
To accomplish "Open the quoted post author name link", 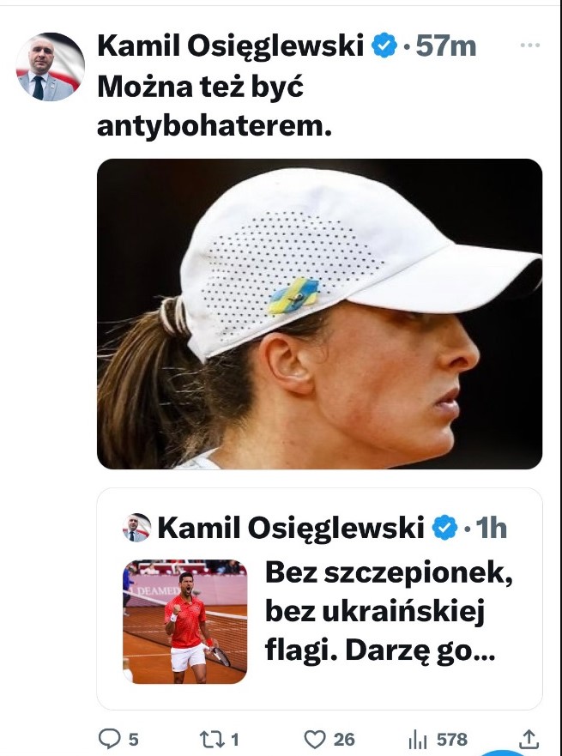I will pyautogui.click(x=291, y=528).
